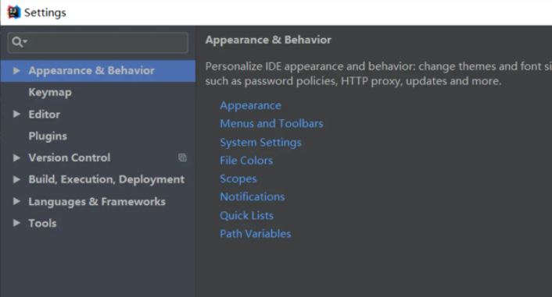Open the Appearance link
This screenshot has width=552, height=297.
pyautogui.click(x=251, y=106)
